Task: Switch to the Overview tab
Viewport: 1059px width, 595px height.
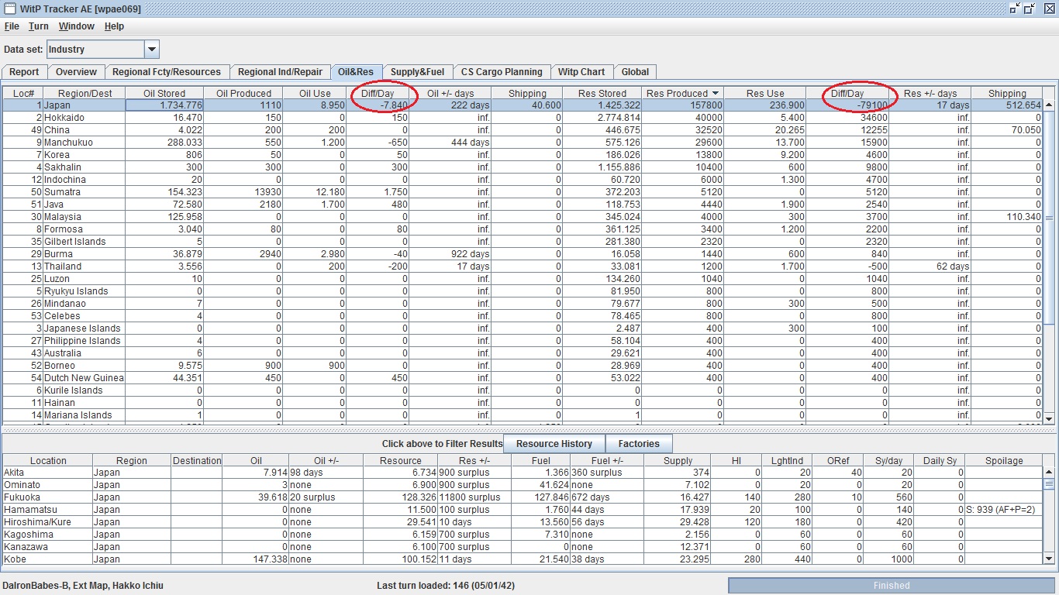Action: pos(76,72)
